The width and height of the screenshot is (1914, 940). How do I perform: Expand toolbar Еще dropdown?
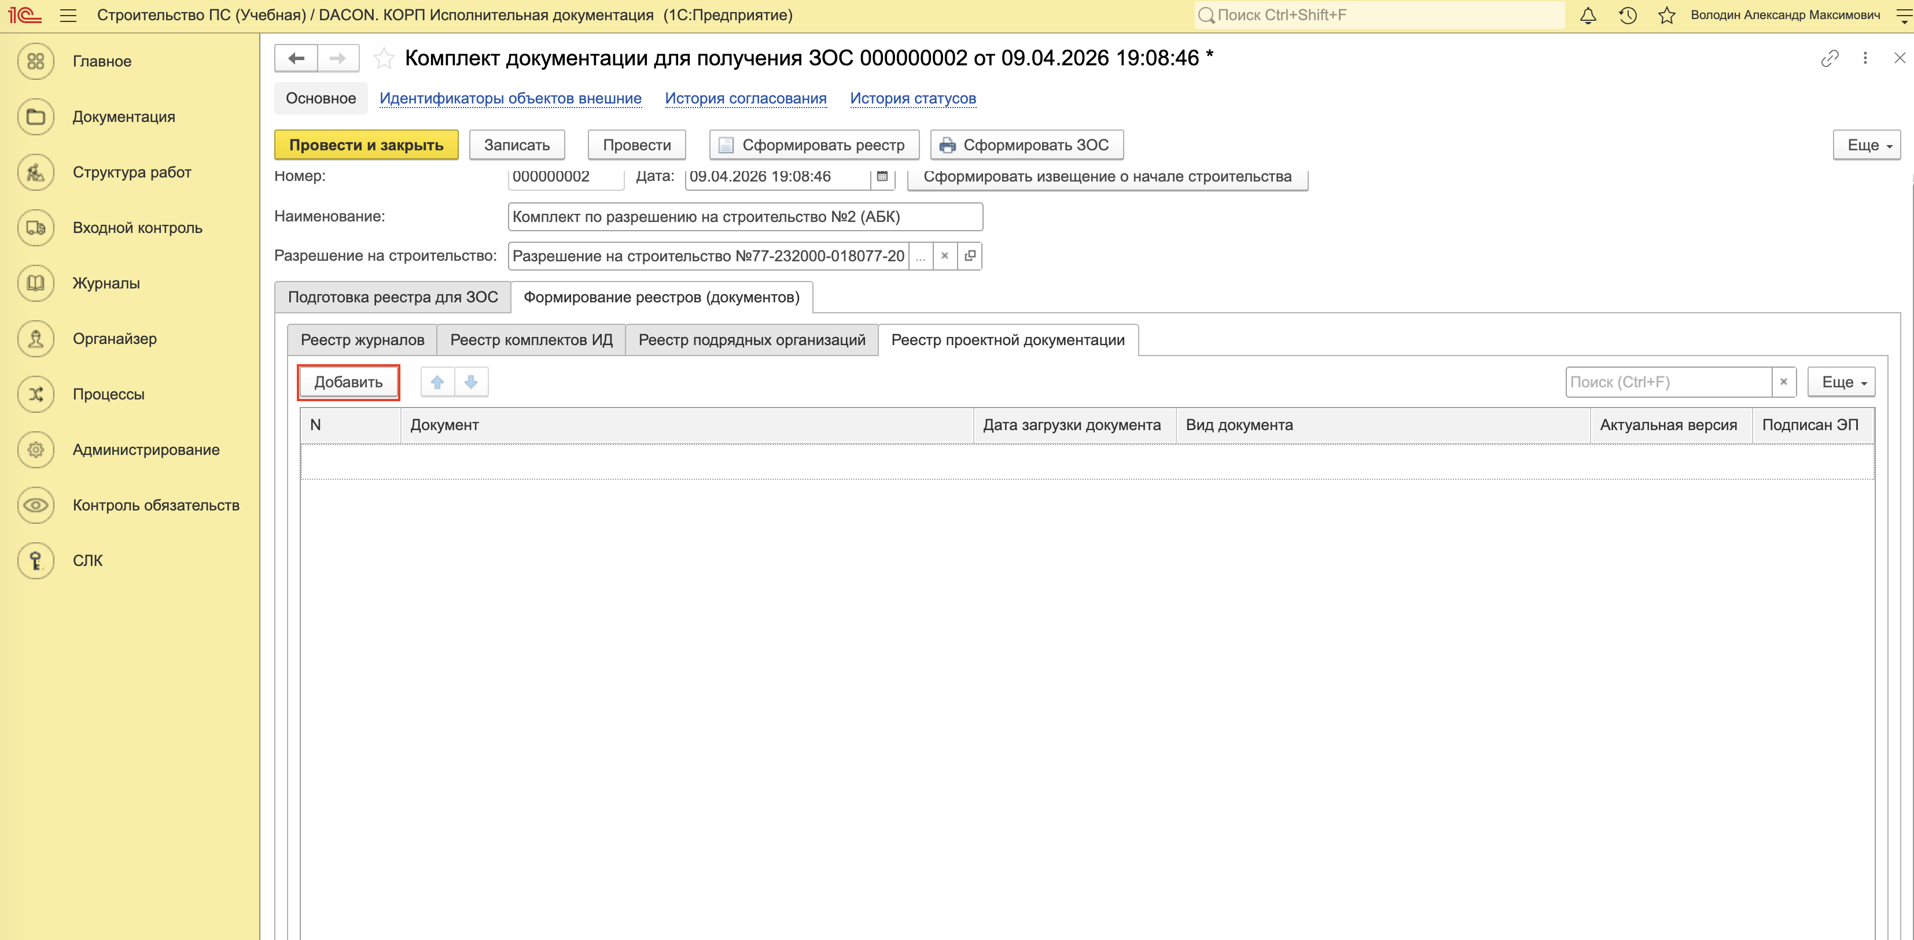(1867, 145)
